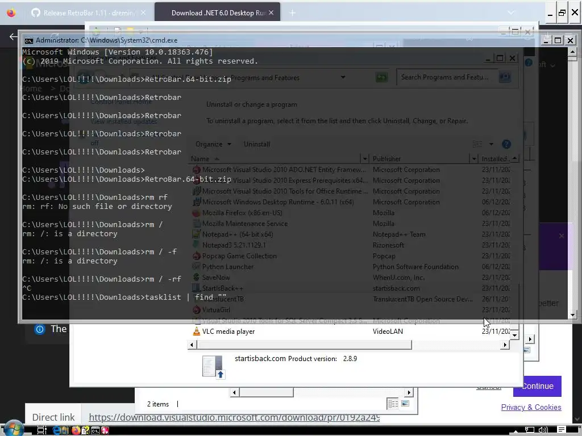The image size is (582, 436).
Task: Open Firefox list all tabs chevron
Action: tap(511, 13)
